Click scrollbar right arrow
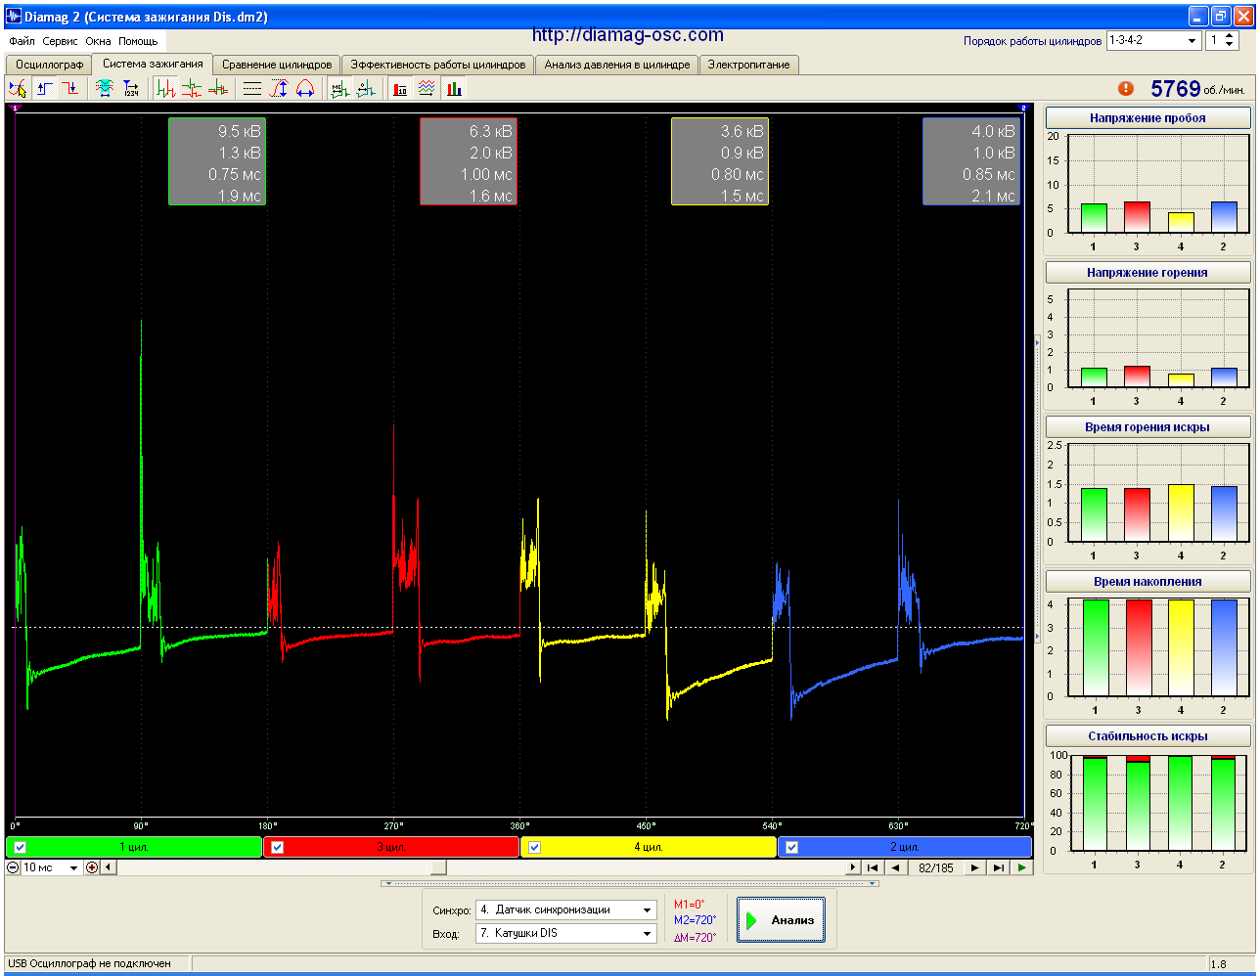The image size is (1260, 976). point(852,867)
